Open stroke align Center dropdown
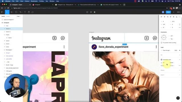Screen dimensions: 182x102 (172, 63)
